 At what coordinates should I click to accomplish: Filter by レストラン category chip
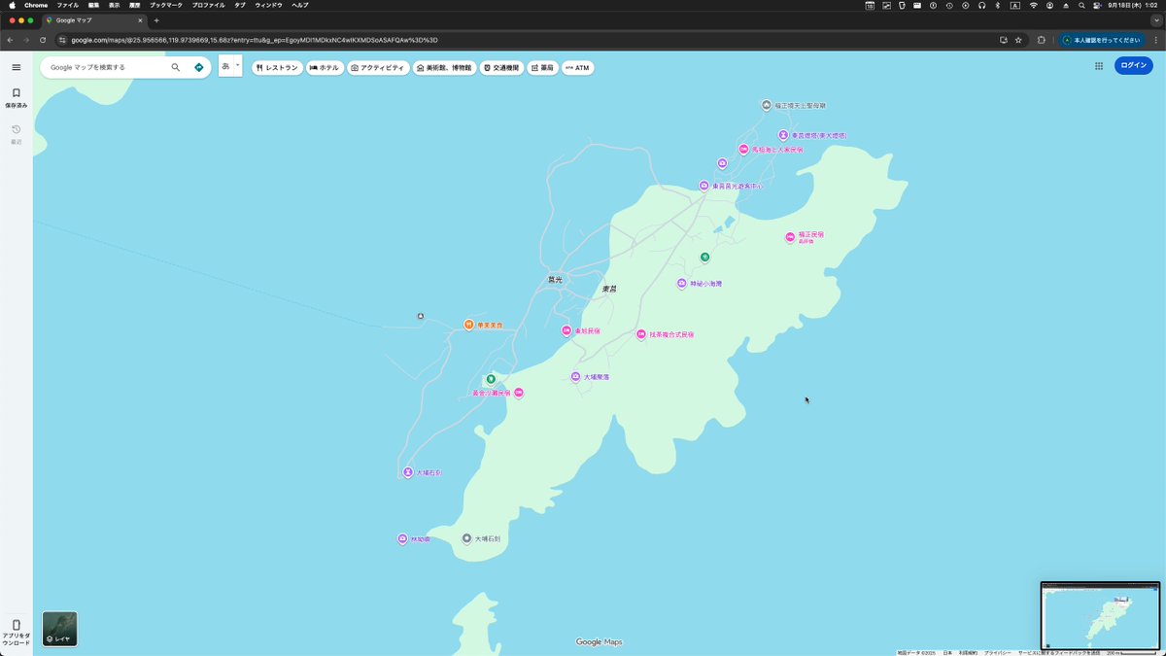[x=277, y=68]
